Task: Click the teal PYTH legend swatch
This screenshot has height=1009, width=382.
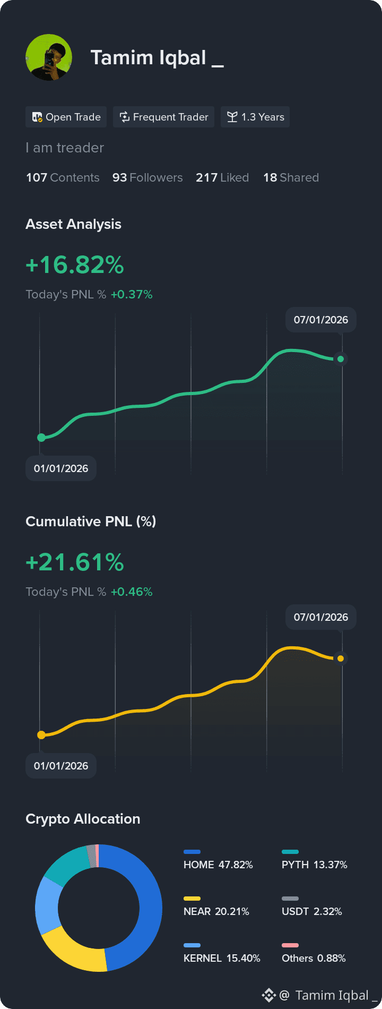Action: (290, 852)
